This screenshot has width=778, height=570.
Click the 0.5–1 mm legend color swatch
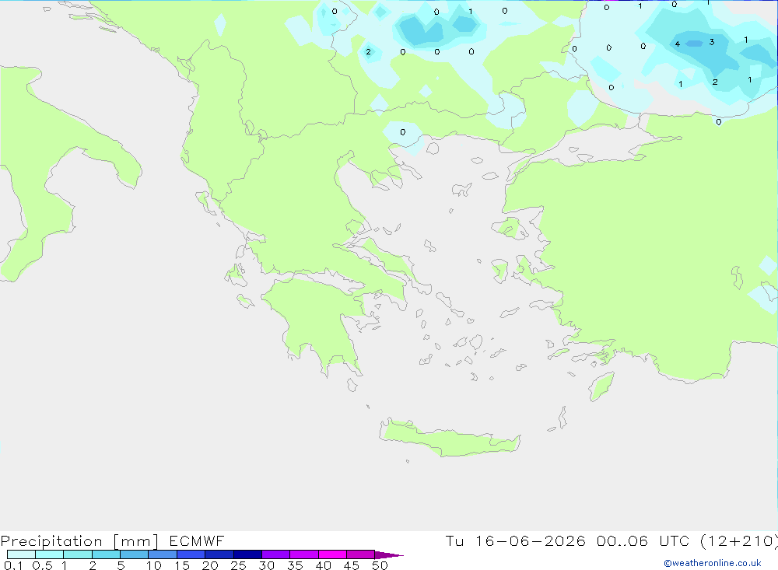pyautogui.click(x=50, y=554)
